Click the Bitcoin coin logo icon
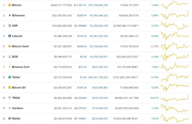 tap(10, 5)
